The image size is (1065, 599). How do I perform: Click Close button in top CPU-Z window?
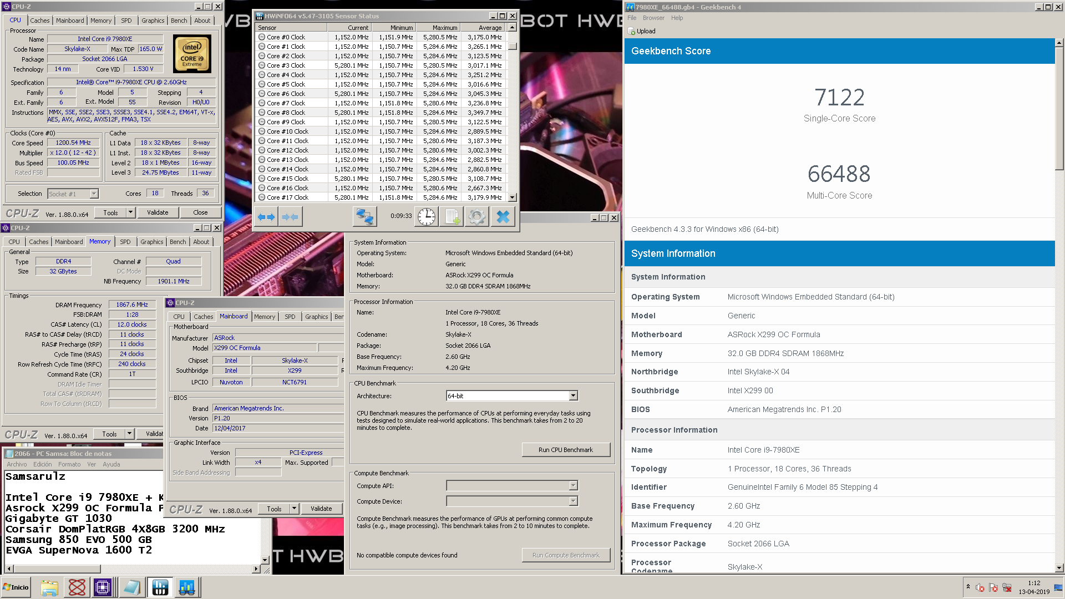[200, 212]
